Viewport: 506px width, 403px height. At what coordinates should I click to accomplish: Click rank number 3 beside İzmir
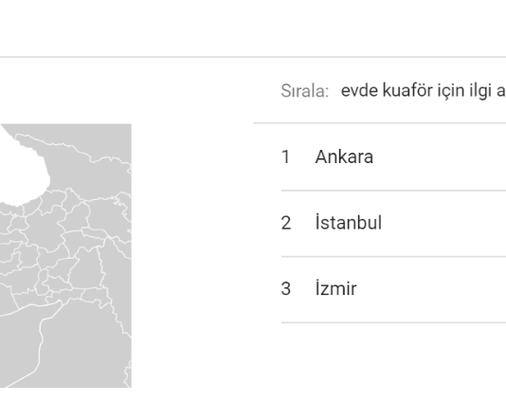point(286,288)
